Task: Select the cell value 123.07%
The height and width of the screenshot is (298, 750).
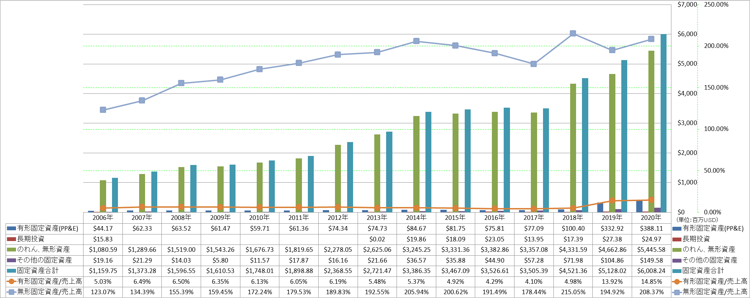Action: point(103,292)
